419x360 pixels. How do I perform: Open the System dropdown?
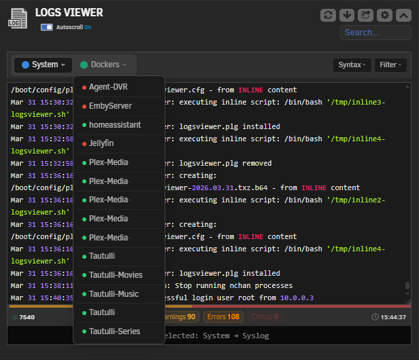coord(44,65)
